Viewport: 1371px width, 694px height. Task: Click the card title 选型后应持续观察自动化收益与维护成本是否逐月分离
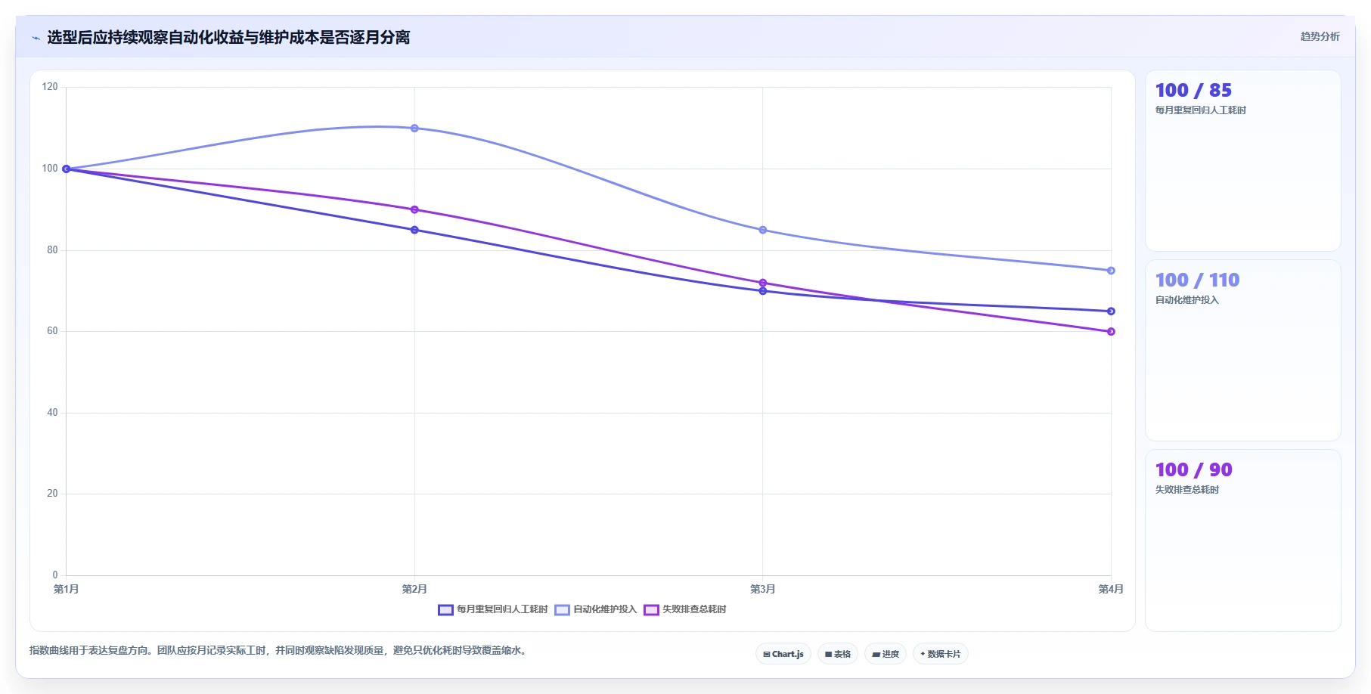pos(228,38)
